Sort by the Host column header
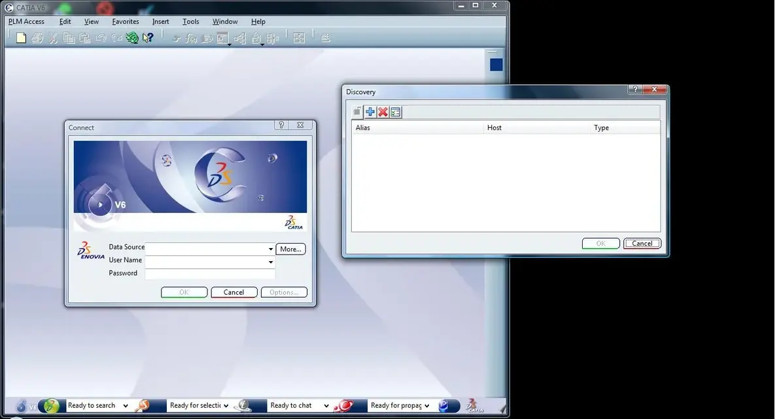This screenshot has width=775, height=419. click(x=536, y=128)
